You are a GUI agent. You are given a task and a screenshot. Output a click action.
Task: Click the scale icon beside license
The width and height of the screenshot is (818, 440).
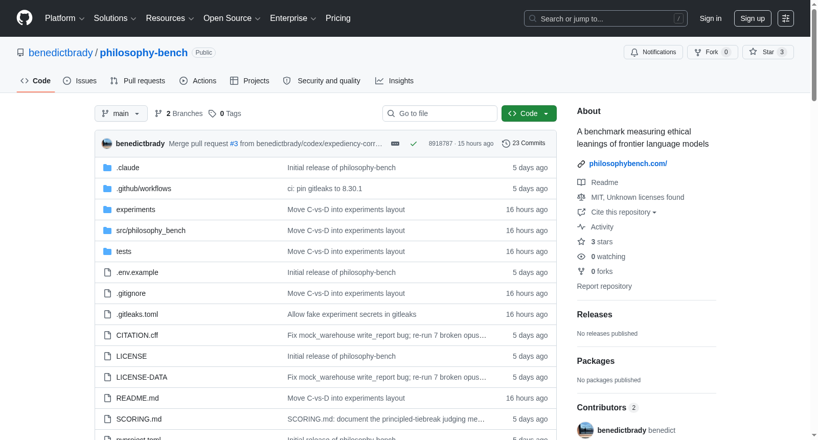[x=581, y=197]
